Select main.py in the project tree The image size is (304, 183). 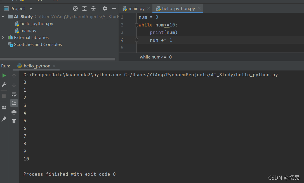[26, 31]
